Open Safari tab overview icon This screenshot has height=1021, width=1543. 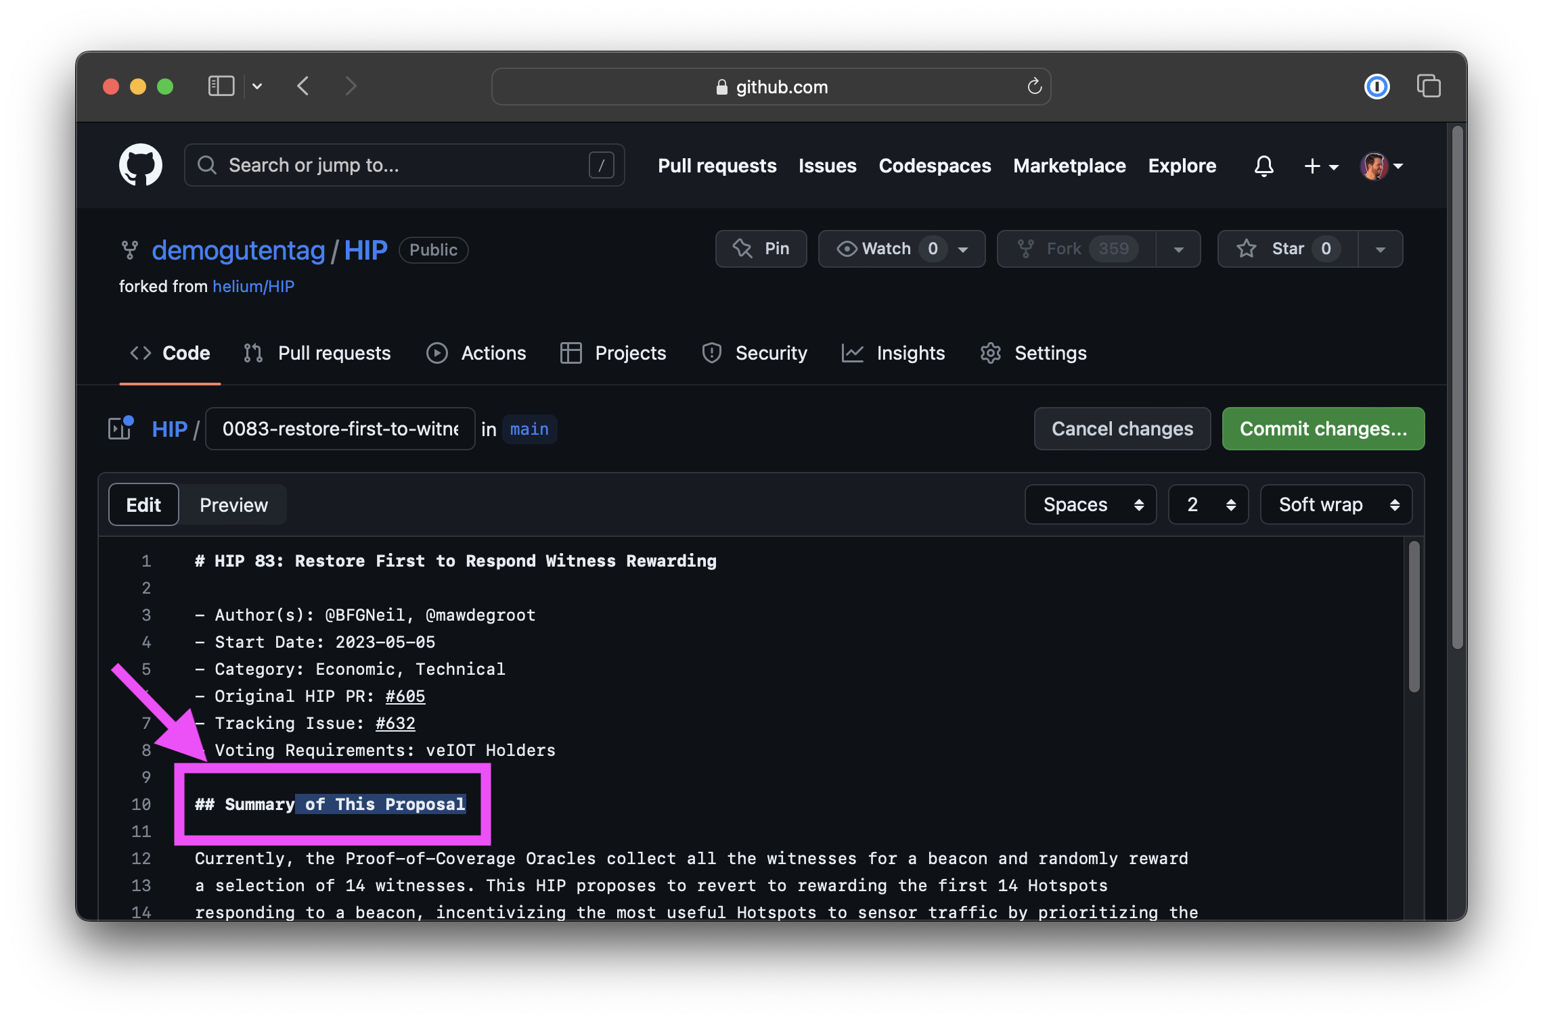(x=1429, y=87)
